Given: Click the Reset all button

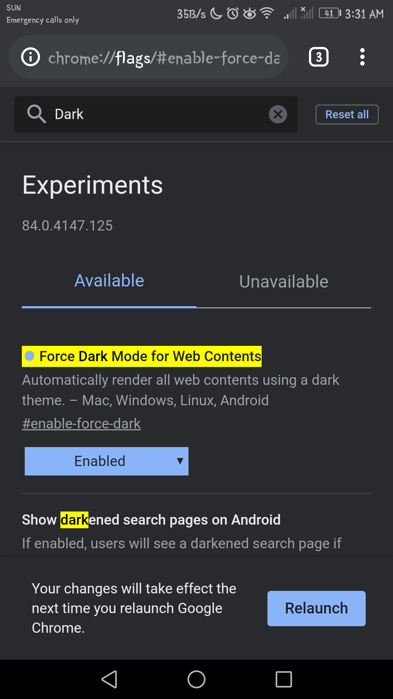Looking at the screenshot, I should (347, 114).
